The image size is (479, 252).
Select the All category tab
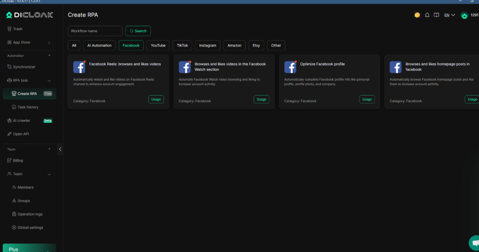pyautogui.click(x=74, y=45)
